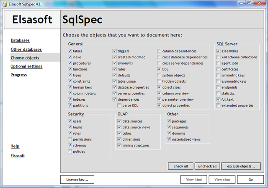Click the check all button

click(x=180, y=166)
